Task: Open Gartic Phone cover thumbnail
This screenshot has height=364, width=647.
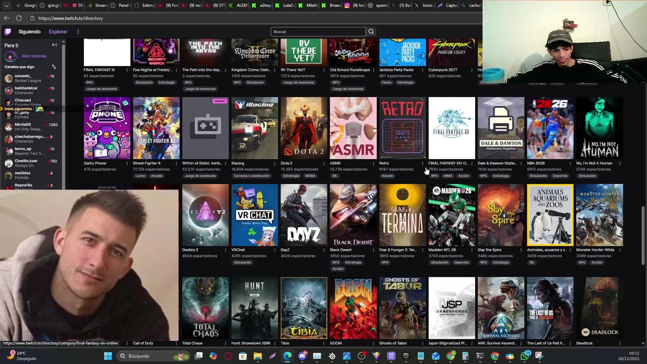Action: 107,128
